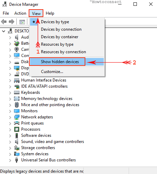Click the Show/Hide Console Tree toolbar icon
157x174 pixels.
coord(22,22)
